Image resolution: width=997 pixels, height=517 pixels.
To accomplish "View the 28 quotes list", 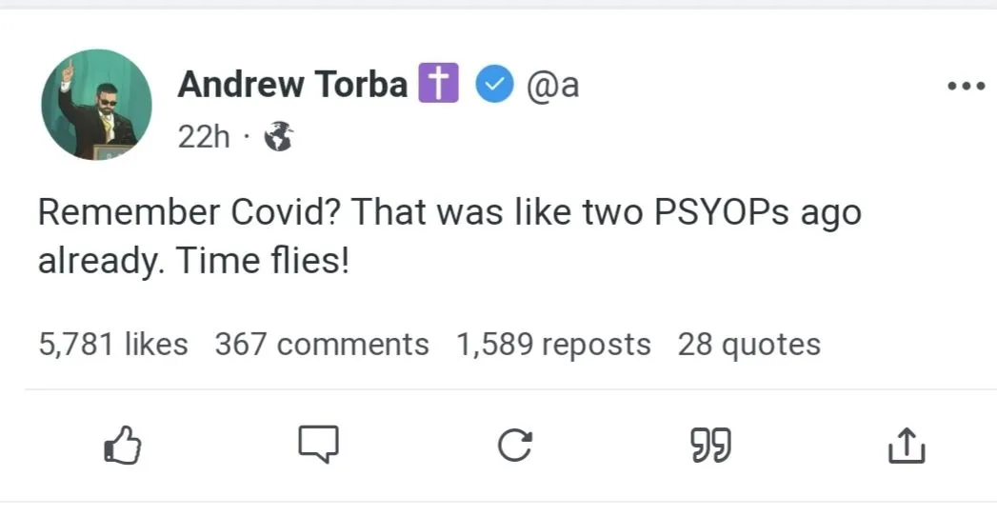I will [x=748, y=344].
